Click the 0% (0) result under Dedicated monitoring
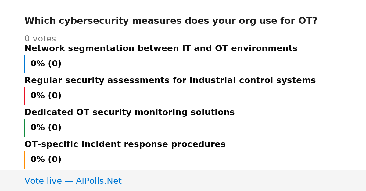 pyautogui.click(x=46, y=128)
